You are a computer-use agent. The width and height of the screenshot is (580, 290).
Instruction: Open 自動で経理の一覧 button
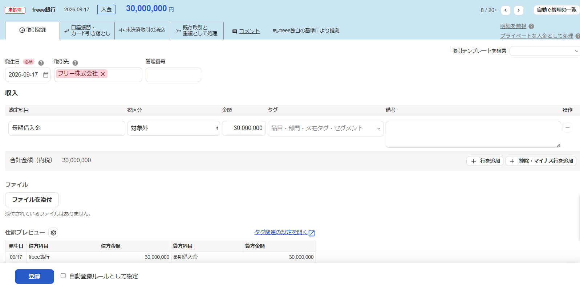(556, 10)
